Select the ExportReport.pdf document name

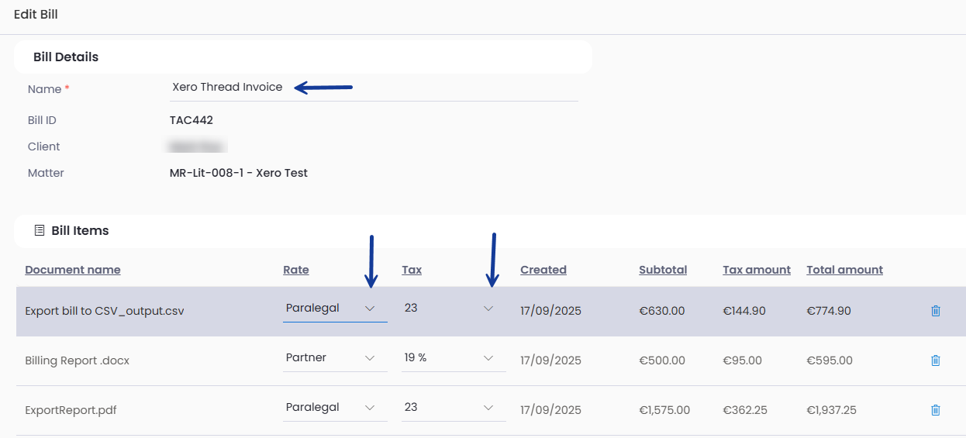point(71,410)
